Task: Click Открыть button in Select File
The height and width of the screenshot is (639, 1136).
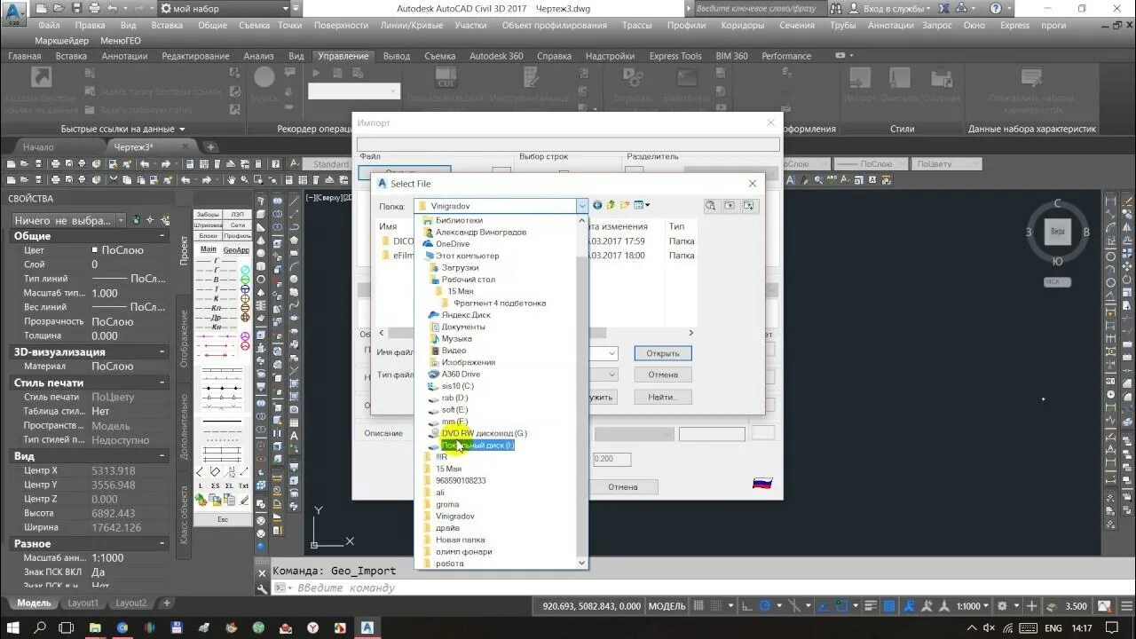Action: pos(663,353)
